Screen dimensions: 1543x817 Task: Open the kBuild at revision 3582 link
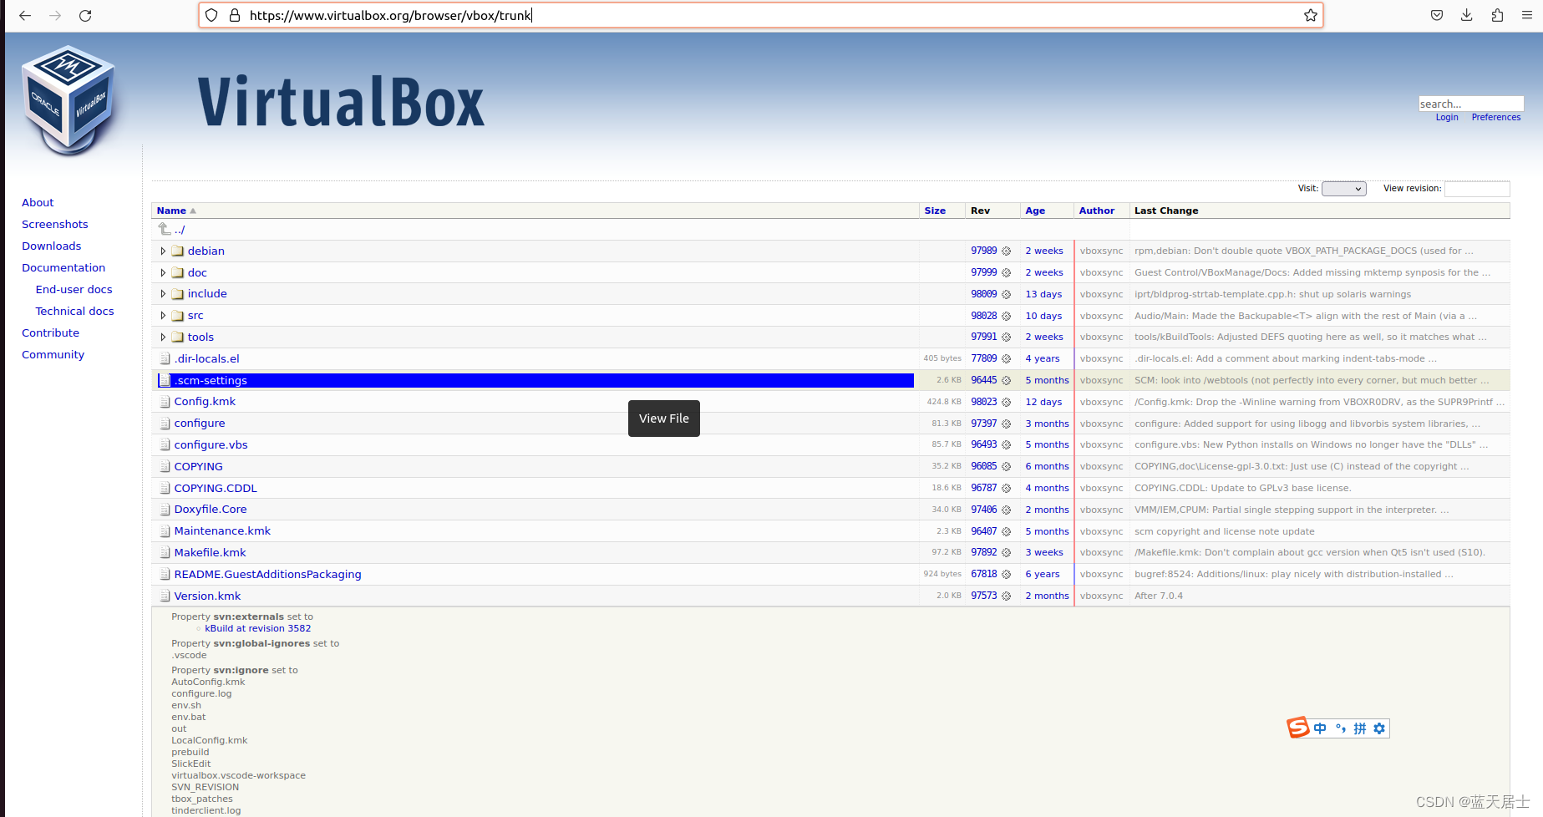pos(258,628)
